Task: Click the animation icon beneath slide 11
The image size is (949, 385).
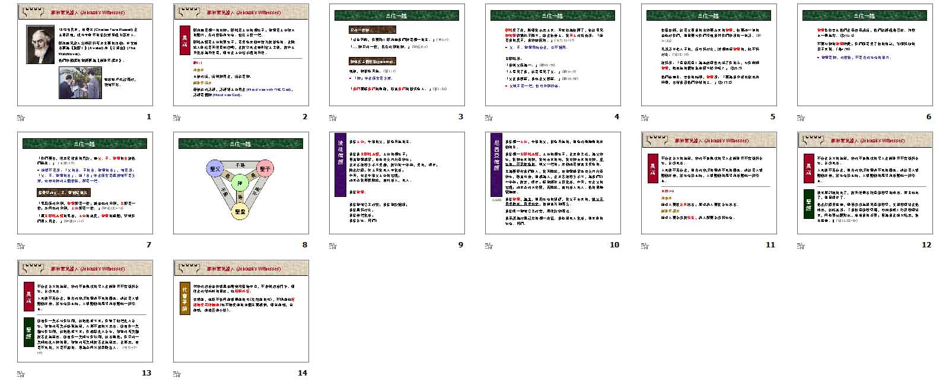Action: click(645, 246)
